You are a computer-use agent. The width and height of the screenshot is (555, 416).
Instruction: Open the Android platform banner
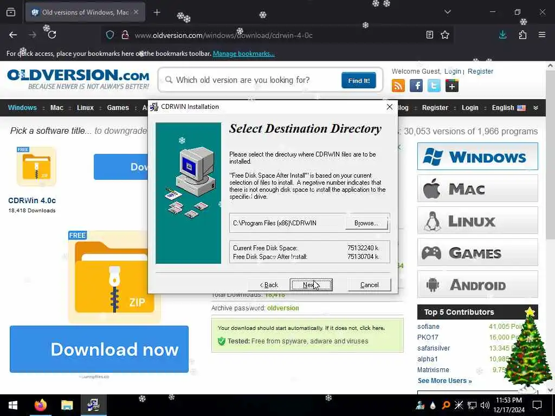[x=477, y=284]
